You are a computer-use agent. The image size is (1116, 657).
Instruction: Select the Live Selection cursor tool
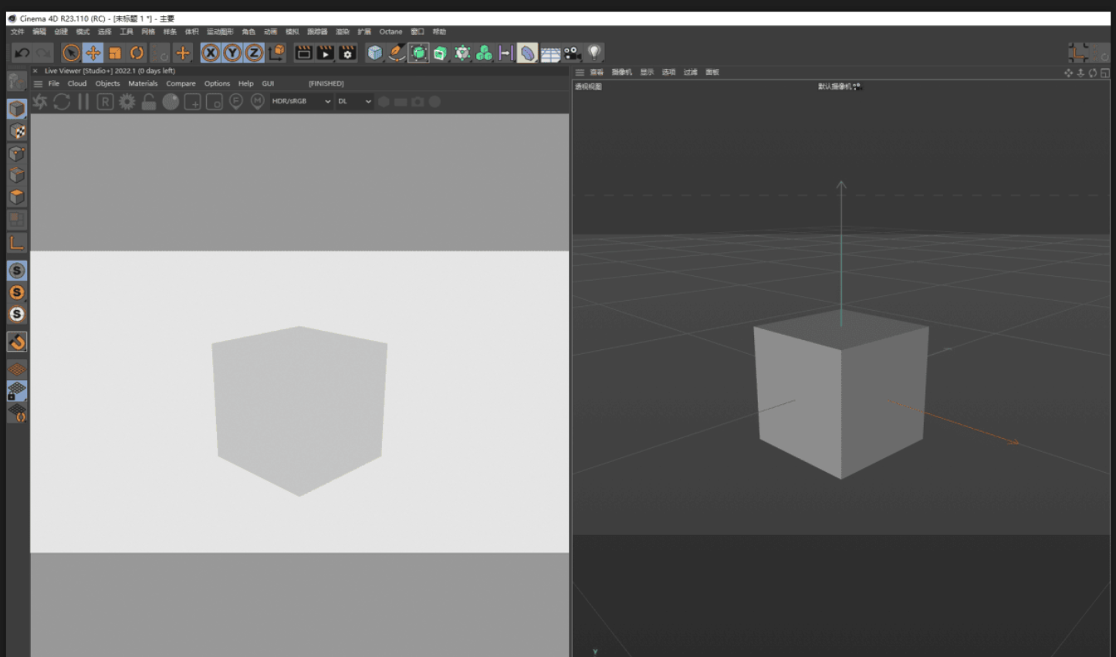point(71,52)
